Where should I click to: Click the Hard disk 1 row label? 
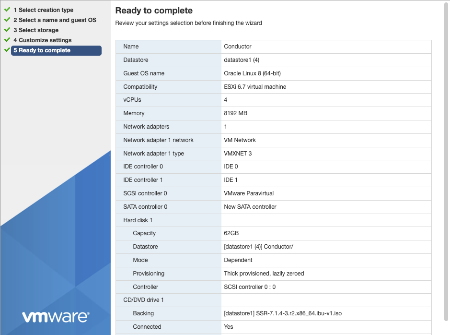(138, 220)
